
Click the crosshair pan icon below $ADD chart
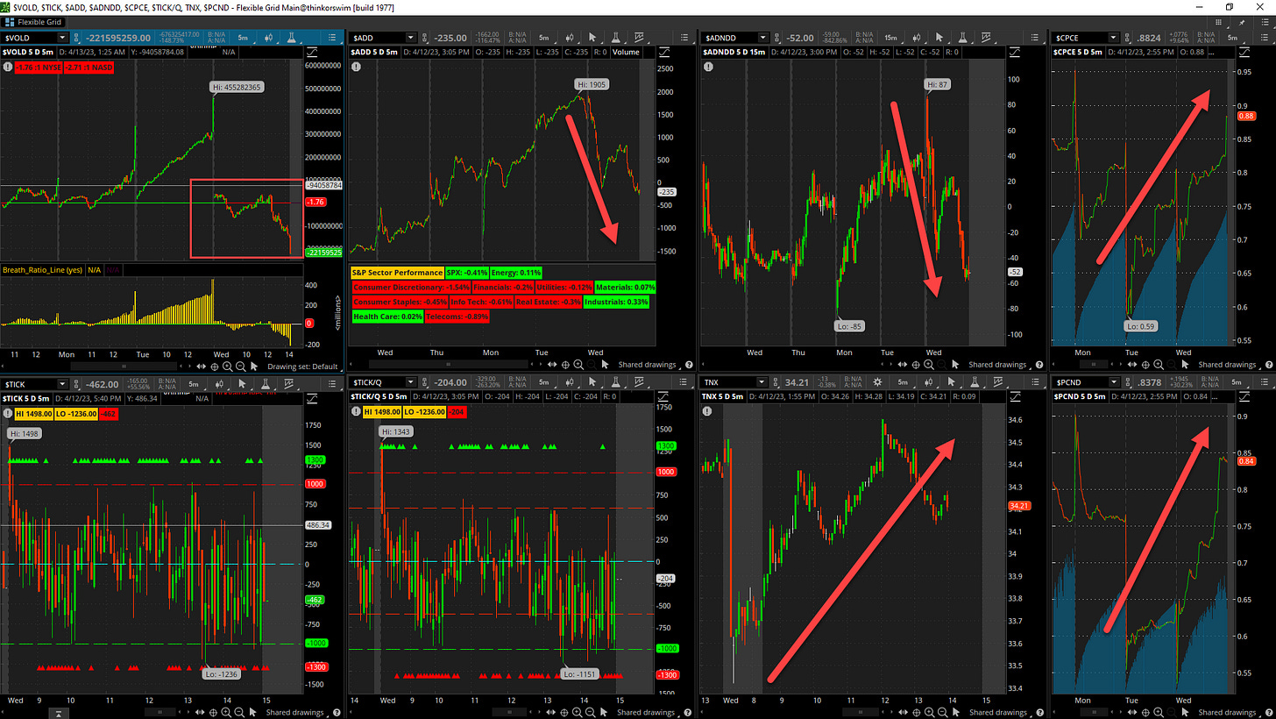click(x=565, y=365)
